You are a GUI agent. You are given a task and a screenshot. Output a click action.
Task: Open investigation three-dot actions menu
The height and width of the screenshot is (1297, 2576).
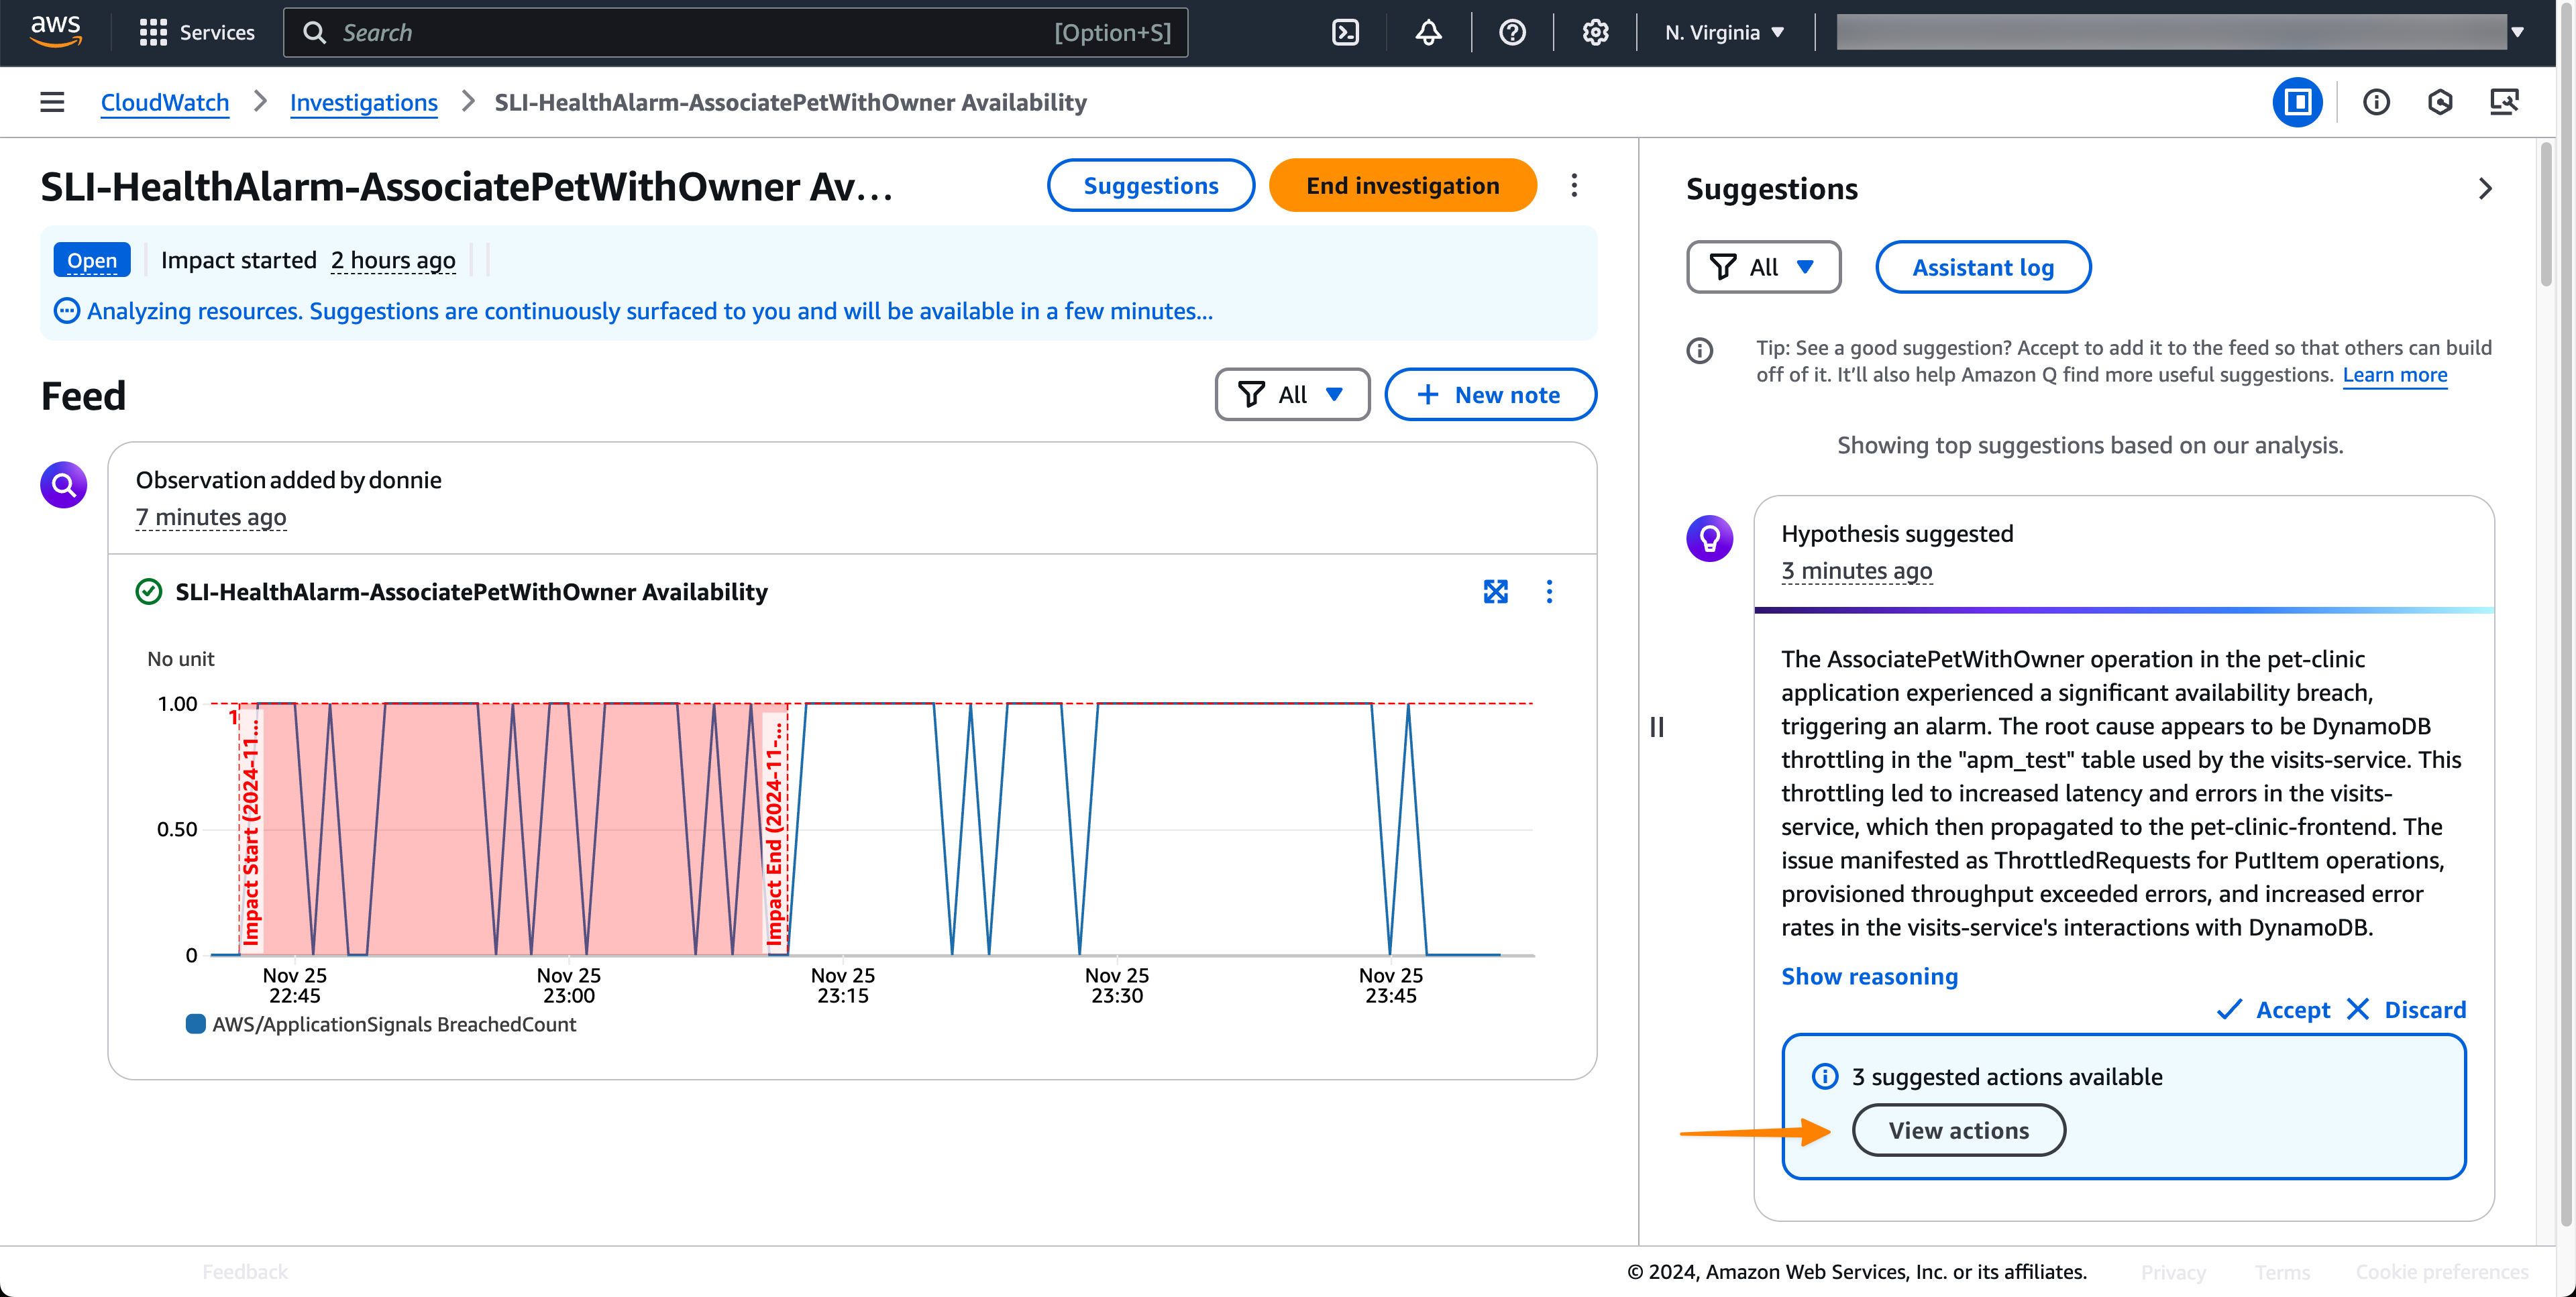(1574, 186)
